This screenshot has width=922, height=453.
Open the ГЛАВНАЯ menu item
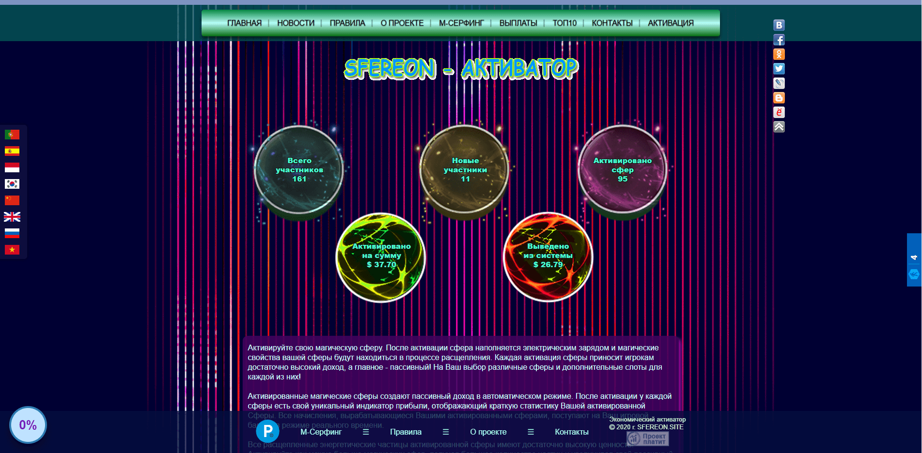tap(244, 23)
